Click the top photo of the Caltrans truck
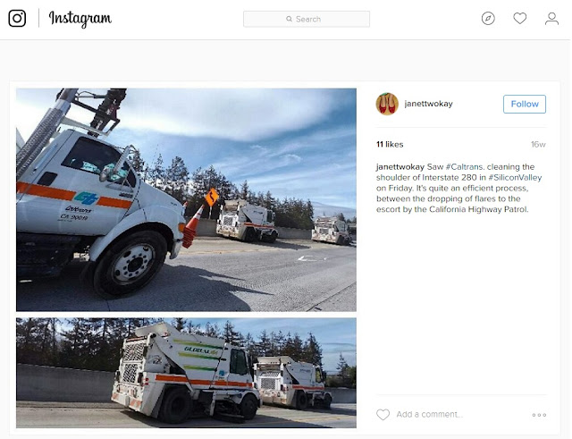 [186, 199]
